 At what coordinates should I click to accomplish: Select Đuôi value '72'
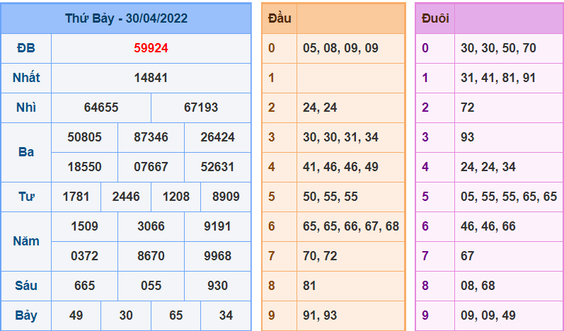point(467,108)
